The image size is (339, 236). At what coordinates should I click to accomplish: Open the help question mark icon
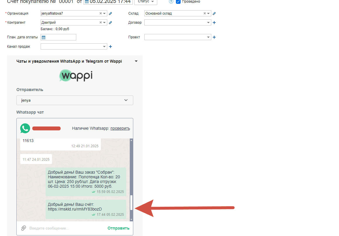point(171,1)
